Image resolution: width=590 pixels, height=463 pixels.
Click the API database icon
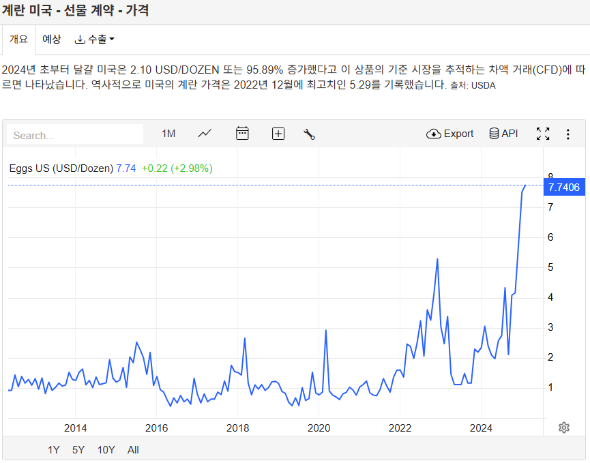coord(503,134)
